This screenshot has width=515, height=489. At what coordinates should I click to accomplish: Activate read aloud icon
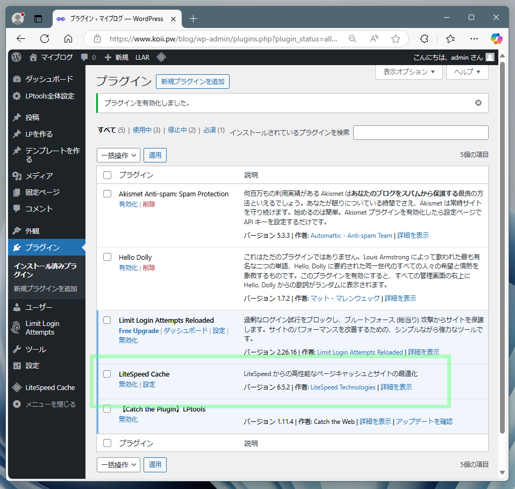(x=374, y=39)
